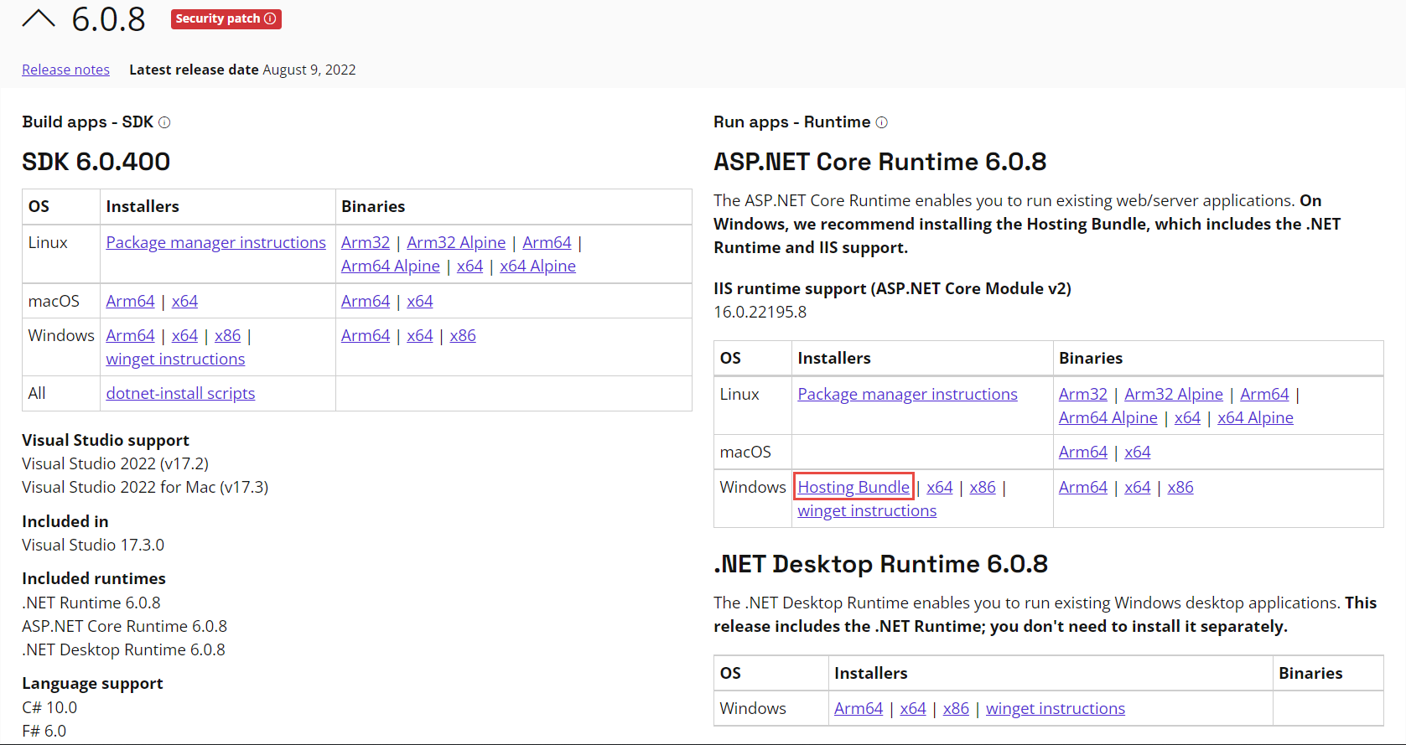Download SDK Windows x86 binary
The height and width of the screenshot is (745, 1406).
point(463,335)
